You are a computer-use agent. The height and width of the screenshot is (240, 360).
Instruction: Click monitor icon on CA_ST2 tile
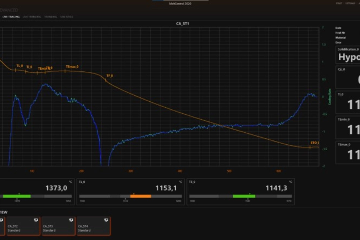(x=36, y=220)
